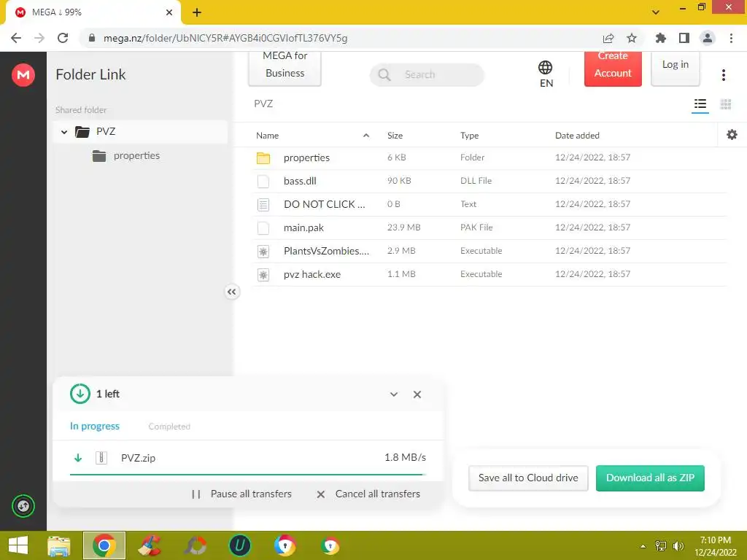Viewport: 747px width, 560px height.
Task: Open CCleaner from taskbar
Action: tap(150, 545)
